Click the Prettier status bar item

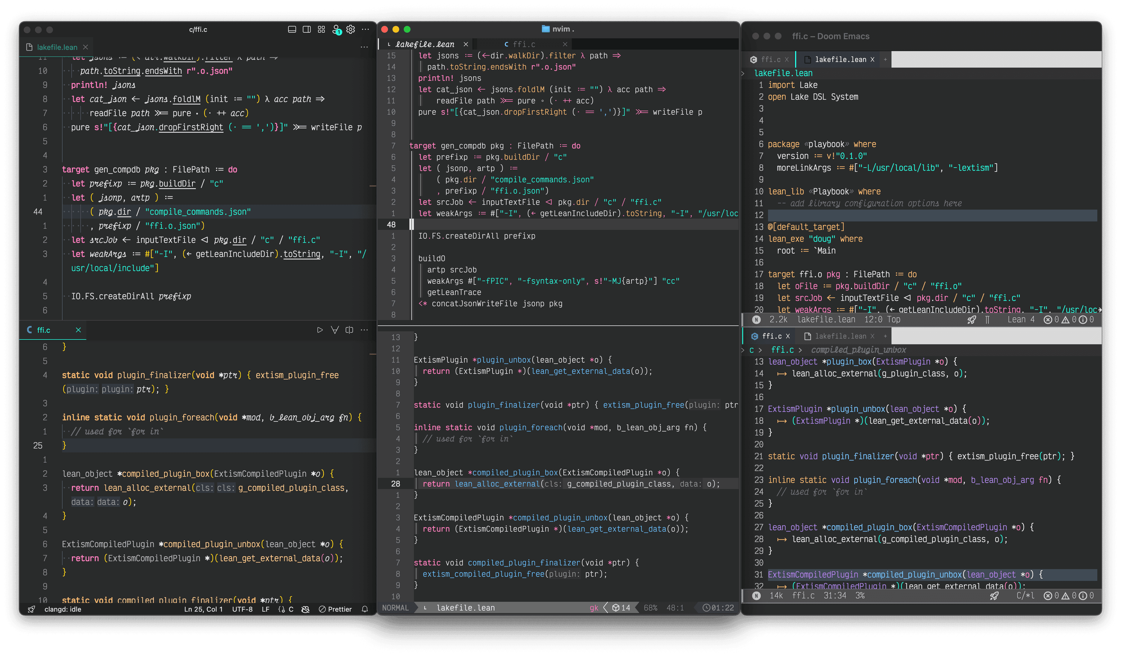pos(335,609)
